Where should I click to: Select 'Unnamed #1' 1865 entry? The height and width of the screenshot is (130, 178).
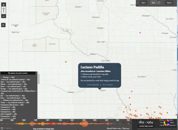click(8, 107)
